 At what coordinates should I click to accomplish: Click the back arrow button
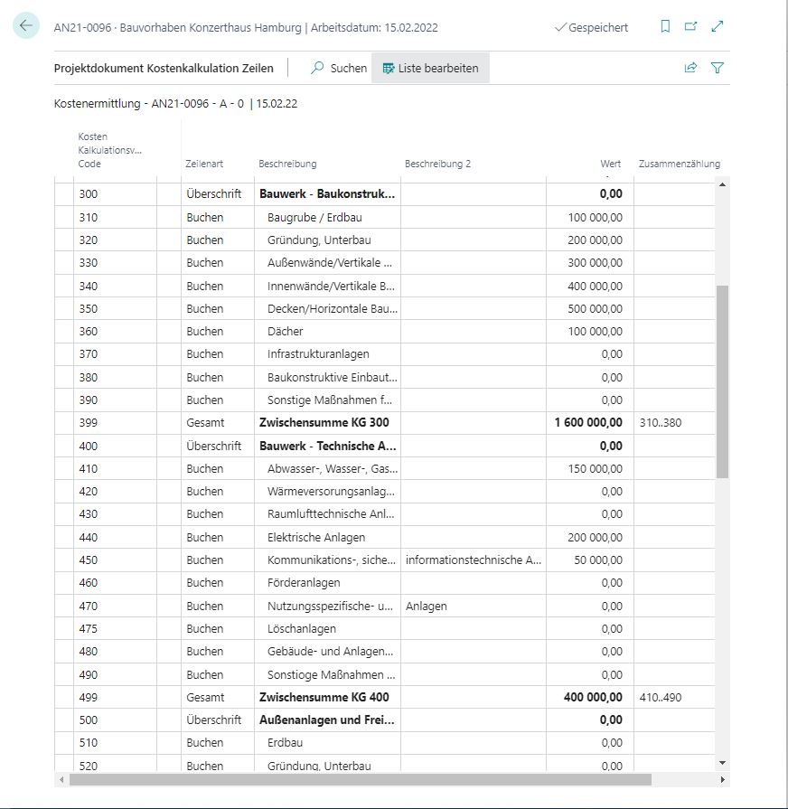point(25,26)
